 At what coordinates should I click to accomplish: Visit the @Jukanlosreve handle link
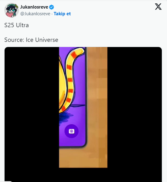pos(35,14)
